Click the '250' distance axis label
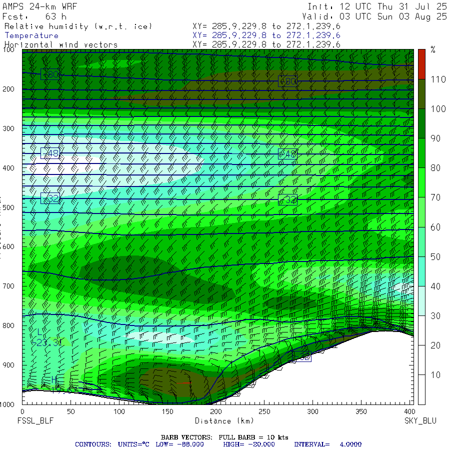 [264, 411]
